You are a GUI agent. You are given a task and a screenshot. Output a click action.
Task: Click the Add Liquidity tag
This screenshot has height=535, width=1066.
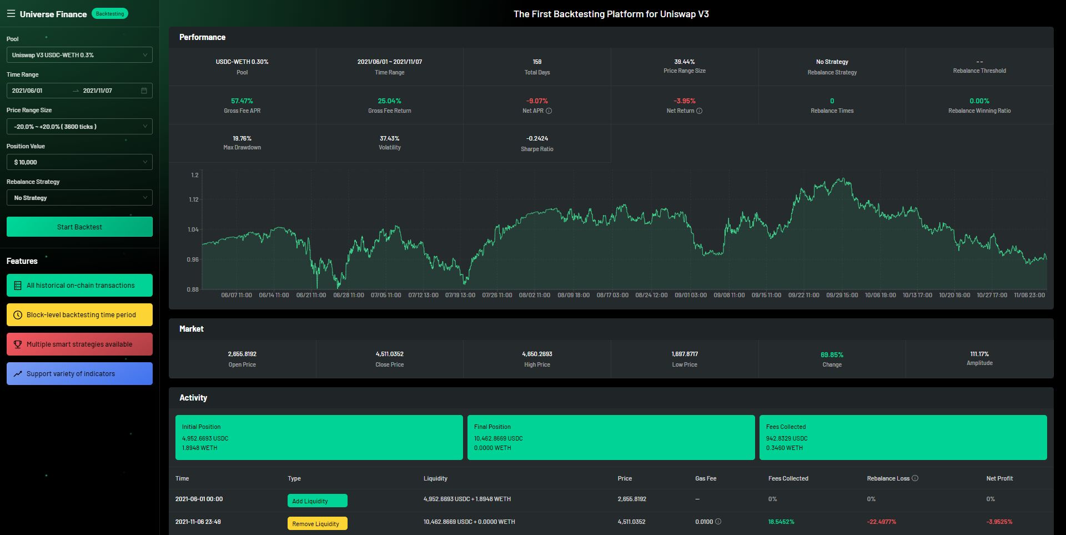[x=318, y=501]
